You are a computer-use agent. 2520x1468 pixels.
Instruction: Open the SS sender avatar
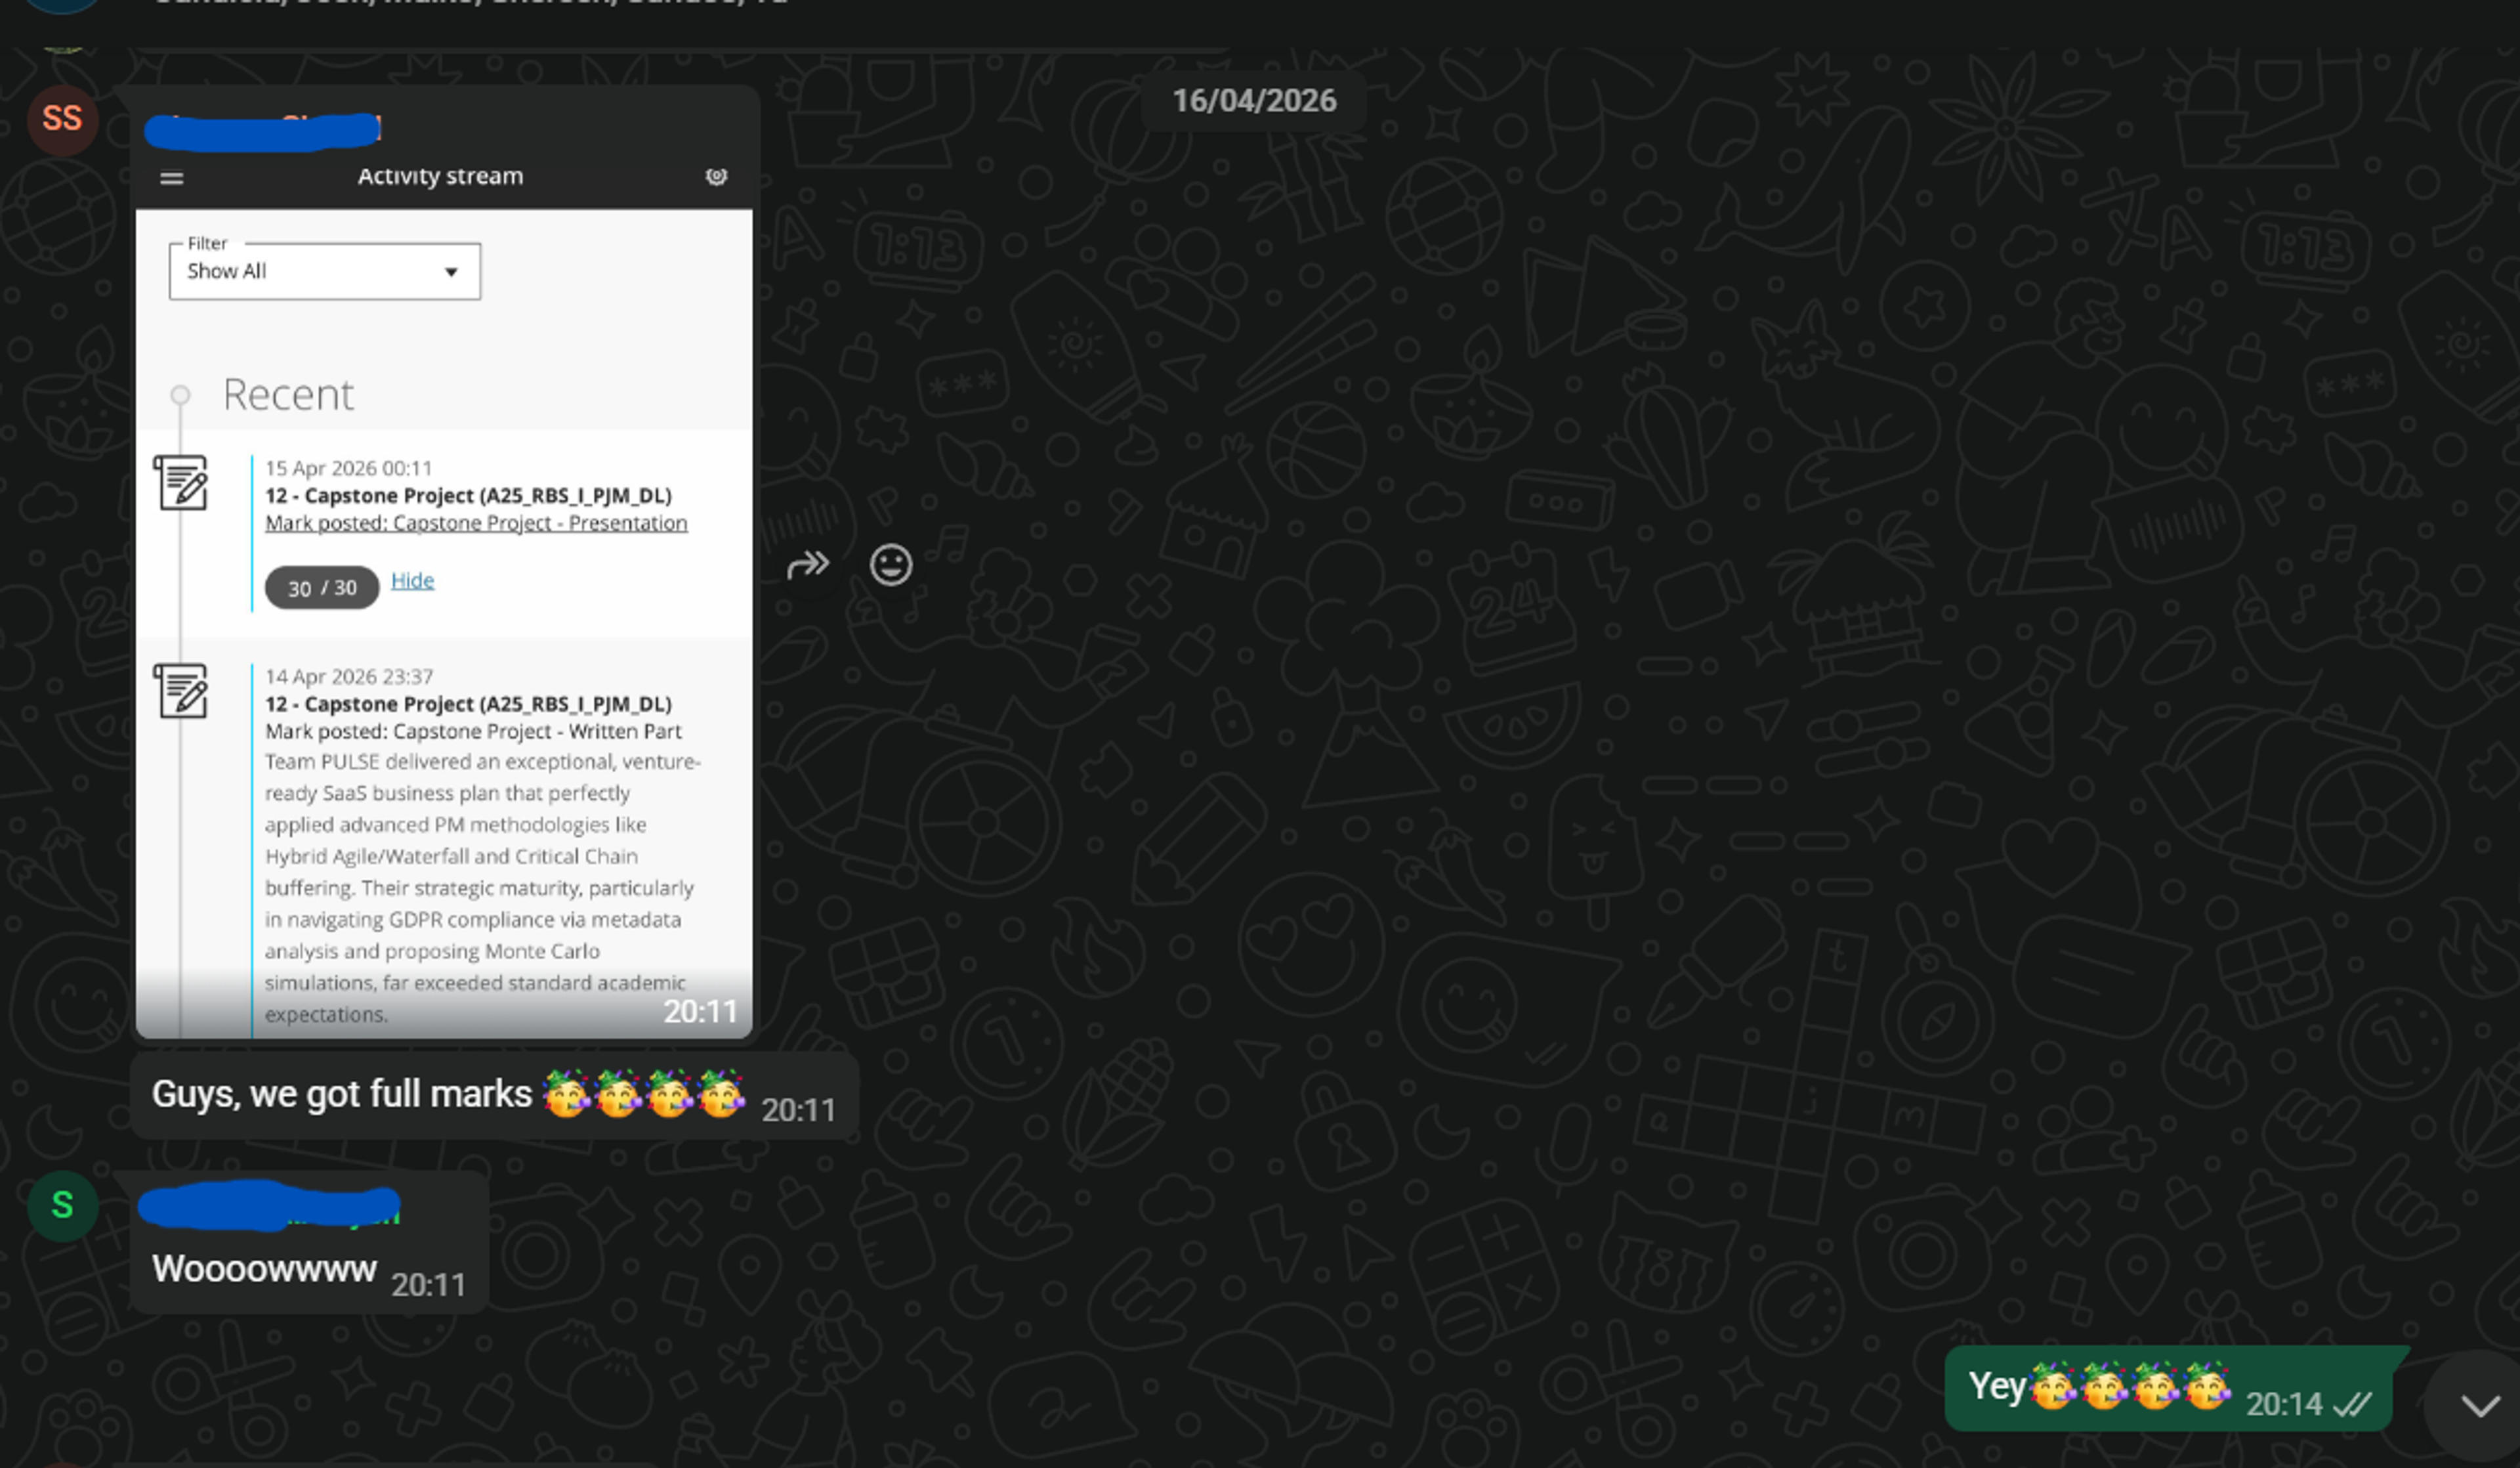click(62, 119)
